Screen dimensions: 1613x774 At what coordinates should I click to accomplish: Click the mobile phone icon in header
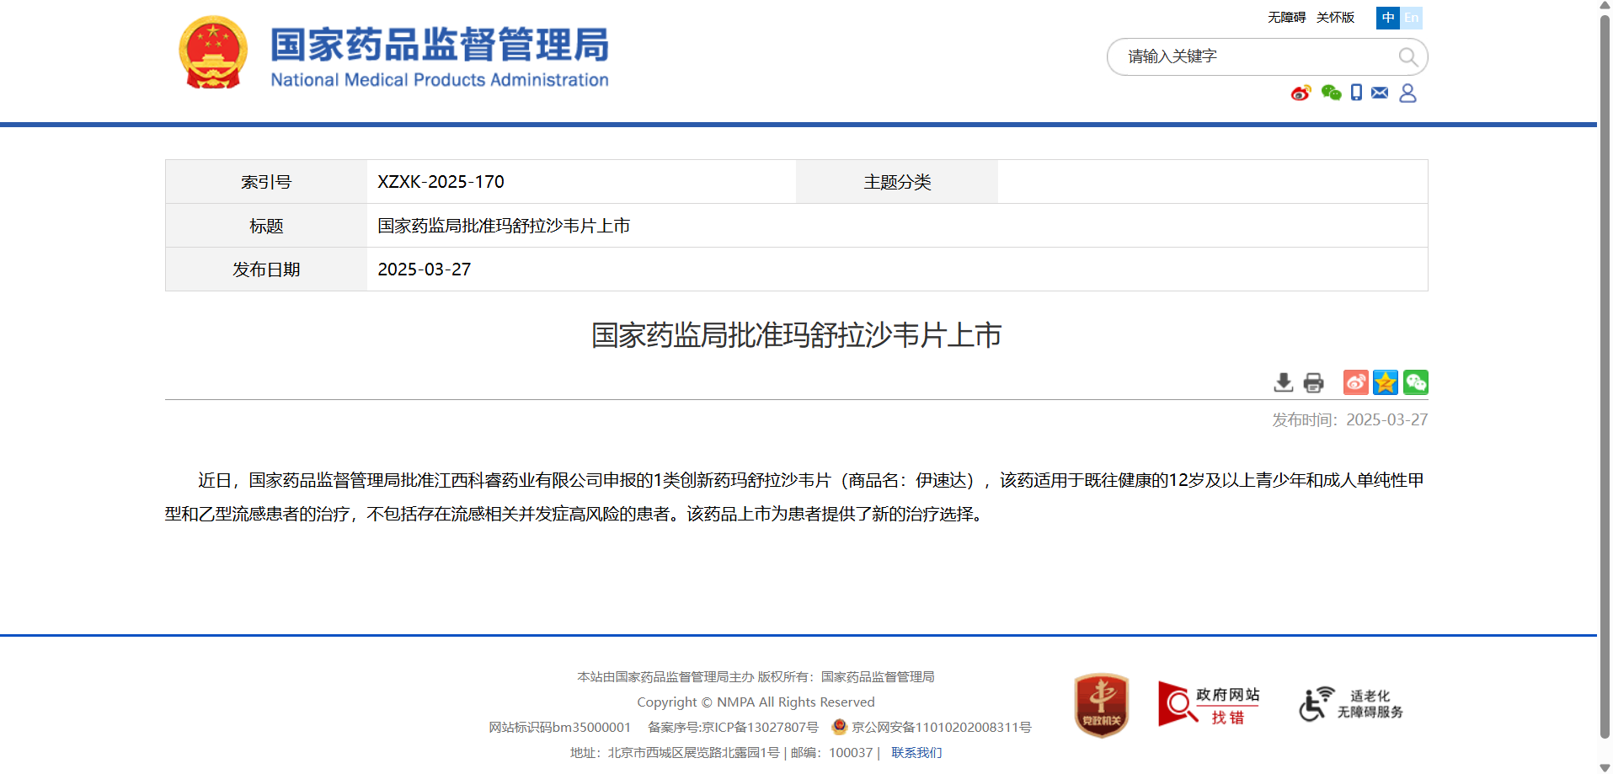(1356, 93)
